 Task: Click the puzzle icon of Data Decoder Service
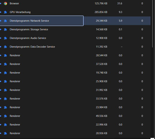5,47
